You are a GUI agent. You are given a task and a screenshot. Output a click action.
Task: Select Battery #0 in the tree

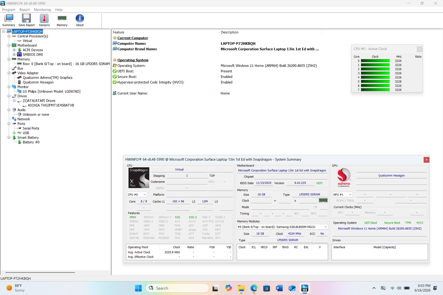(x=31, y=142)
